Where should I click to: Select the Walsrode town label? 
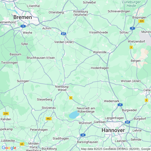(x=100, y=52)
